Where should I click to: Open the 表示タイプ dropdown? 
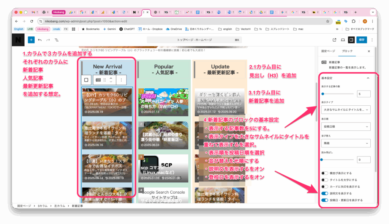[346, 110]
